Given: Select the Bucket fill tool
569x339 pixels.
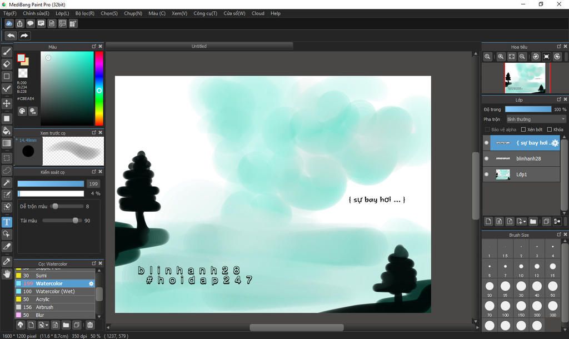Looking at the screenshot, I should 7,131.
